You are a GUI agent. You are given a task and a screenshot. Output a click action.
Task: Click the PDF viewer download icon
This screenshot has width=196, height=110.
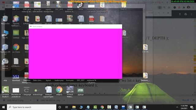(180, 14)
